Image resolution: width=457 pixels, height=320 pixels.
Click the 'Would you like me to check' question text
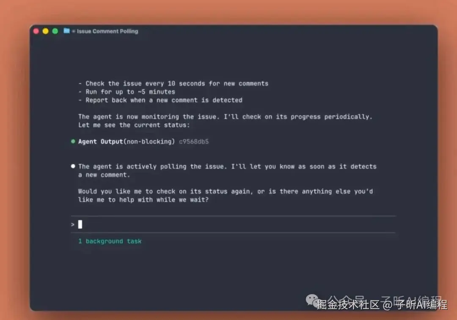225,196
